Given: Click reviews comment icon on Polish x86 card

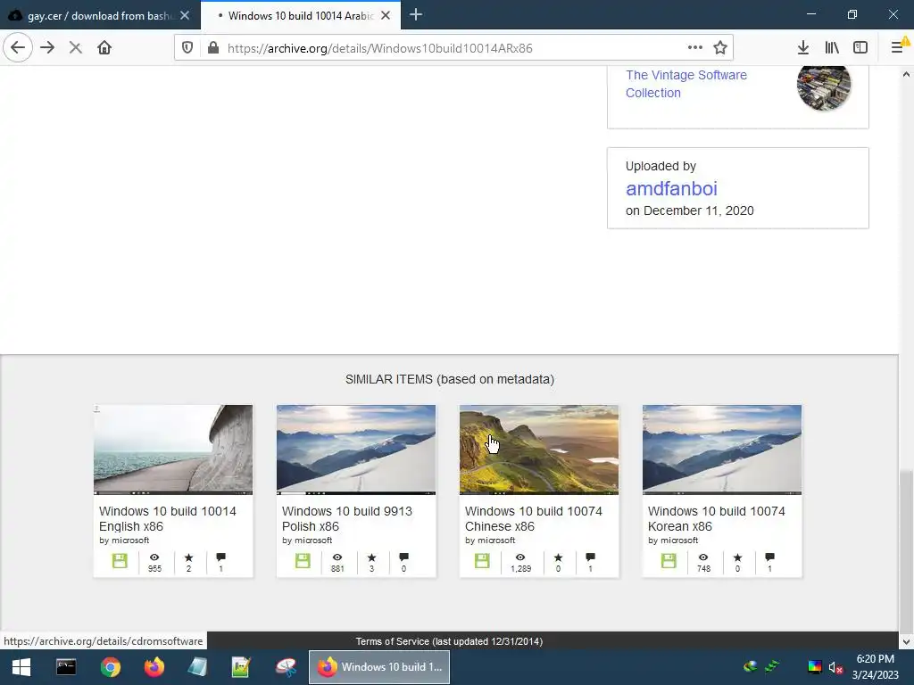Looking at the screenshot, I should click(403, 557).
